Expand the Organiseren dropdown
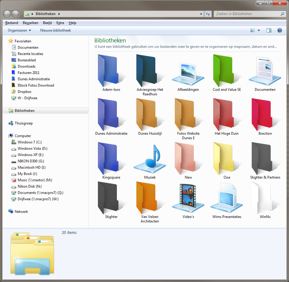The width and height of the screenshot is (289, 282). click(19, 30)
